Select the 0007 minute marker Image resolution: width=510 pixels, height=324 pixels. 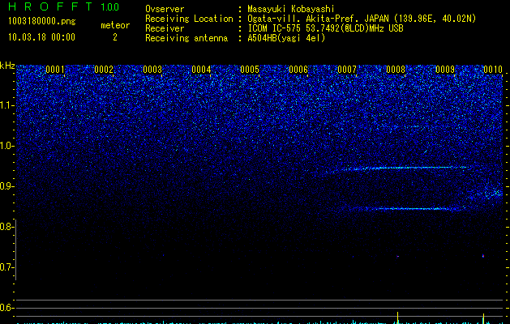(x=347, y=70)
